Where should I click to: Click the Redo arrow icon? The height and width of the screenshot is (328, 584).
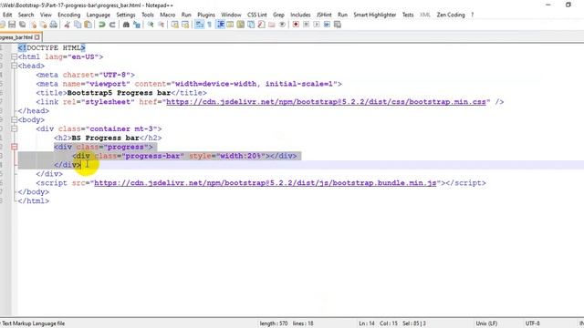pyautogui.click(x=111, y=25)
